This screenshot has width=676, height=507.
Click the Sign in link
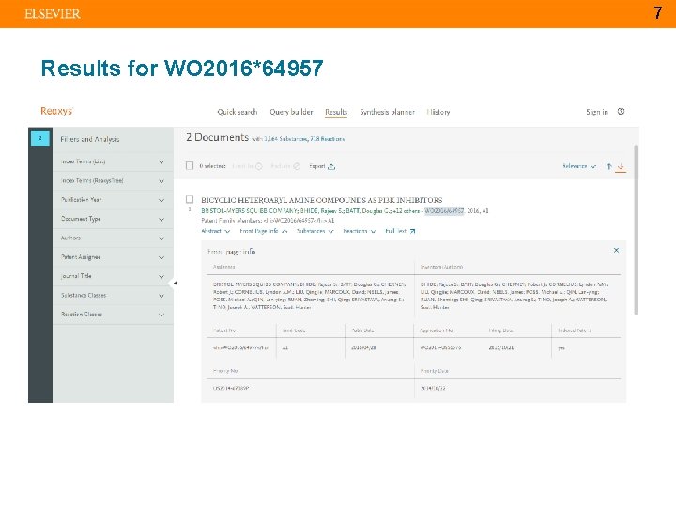click(597, 112)
